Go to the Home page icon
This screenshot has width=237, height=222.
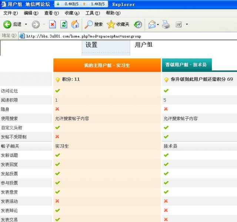[x=75, y=24]
